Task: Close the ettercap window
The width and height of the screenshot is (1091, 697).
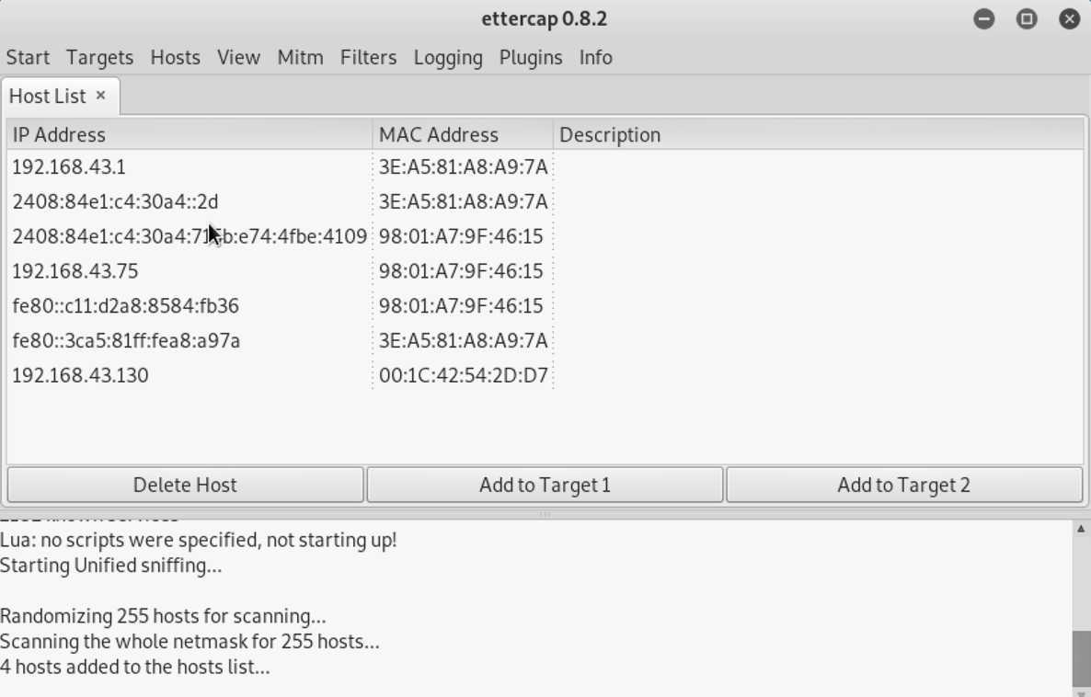Action: [x=1070, y=18]
